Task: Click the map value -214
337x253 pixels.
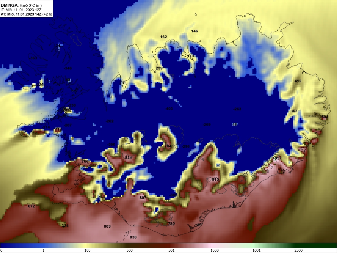Action: coord(46,128)
